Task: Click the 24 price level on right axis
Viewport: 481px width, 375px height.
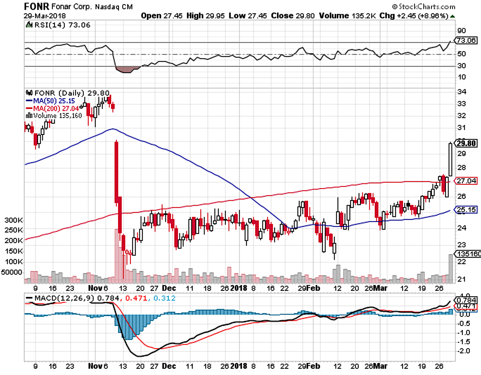Action: pyautogui.click(x=462, y=228)
